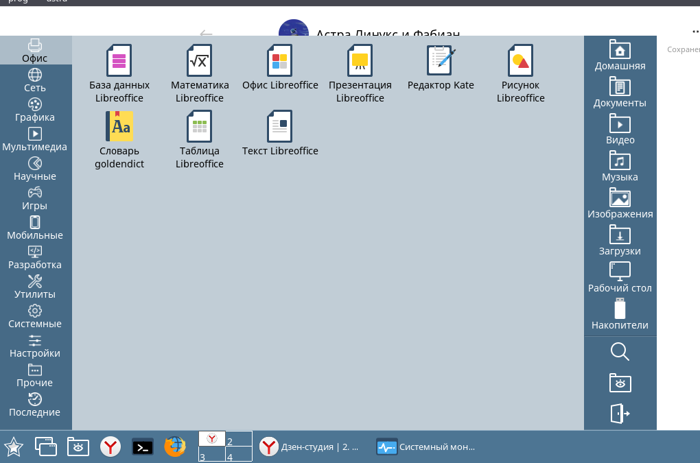Click the exit door logout icon
700x463 pixels.
tap(620, 414)
